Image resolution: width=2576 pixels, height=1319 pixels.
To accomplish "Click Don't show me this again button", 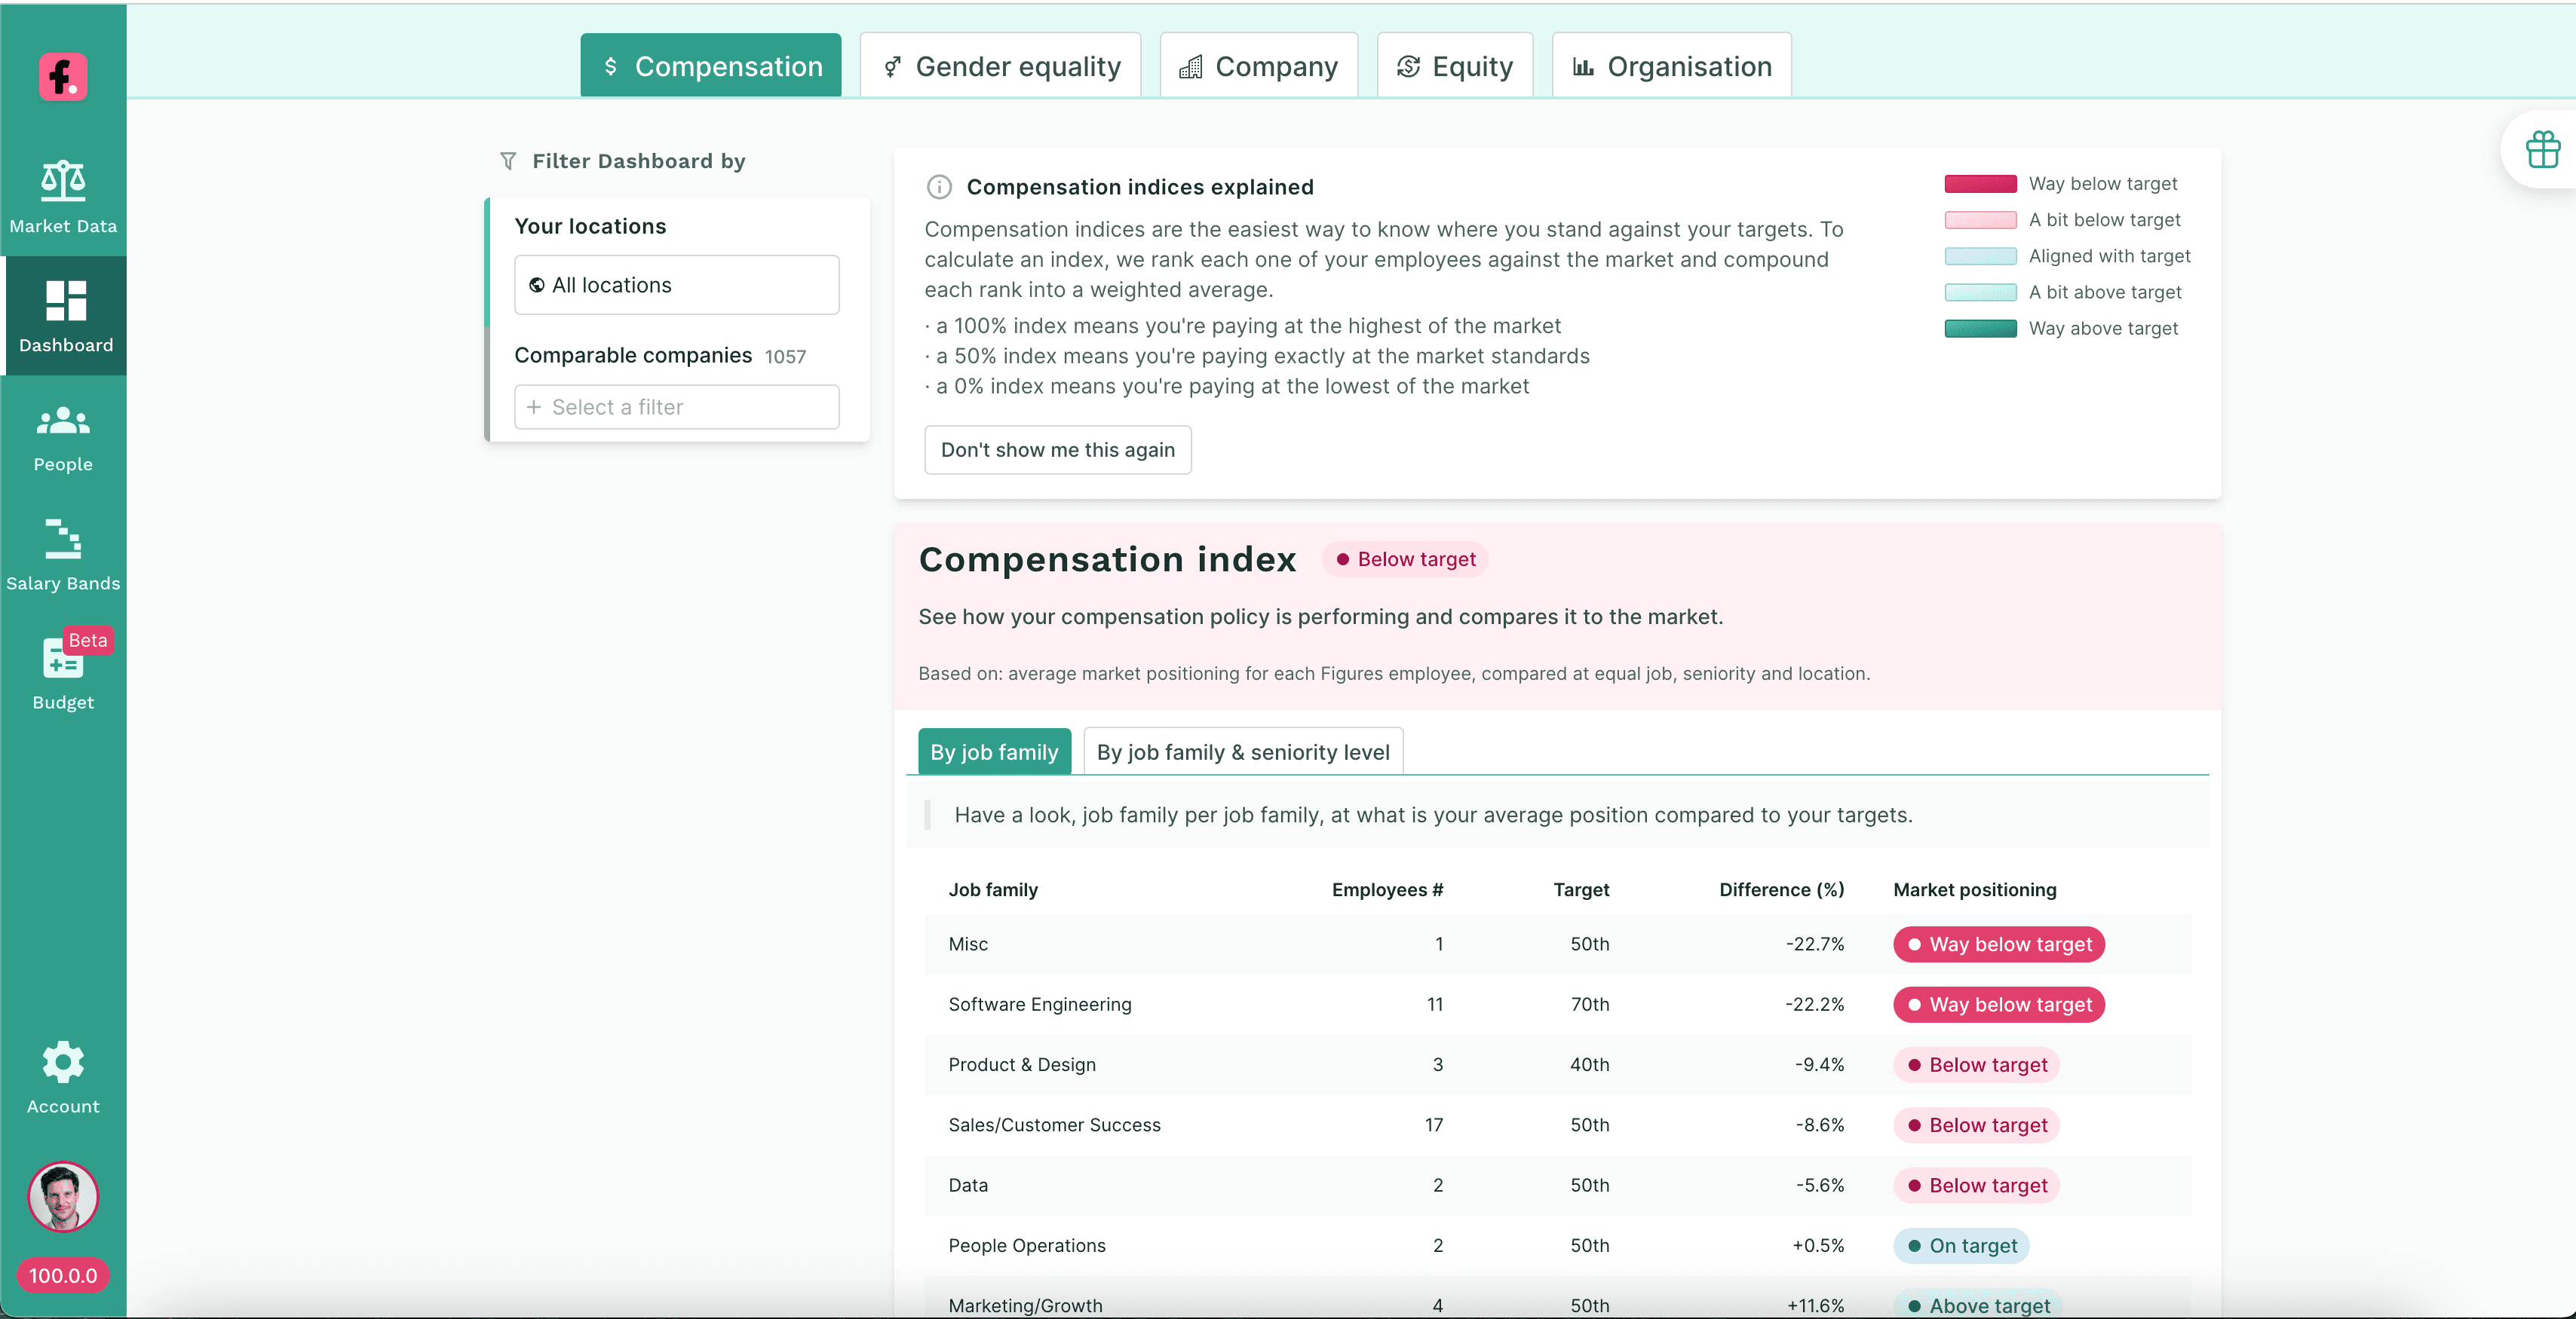I will 1058,449.
